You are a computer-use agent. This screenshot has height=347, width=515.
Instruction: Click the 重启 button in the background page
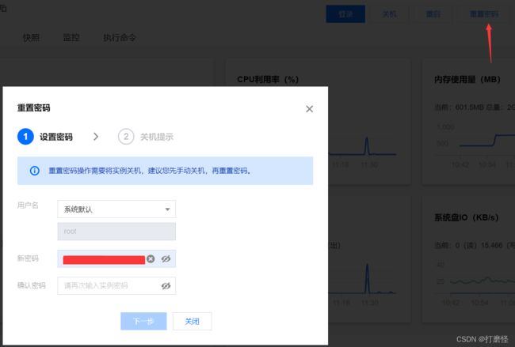pos(433,14)
